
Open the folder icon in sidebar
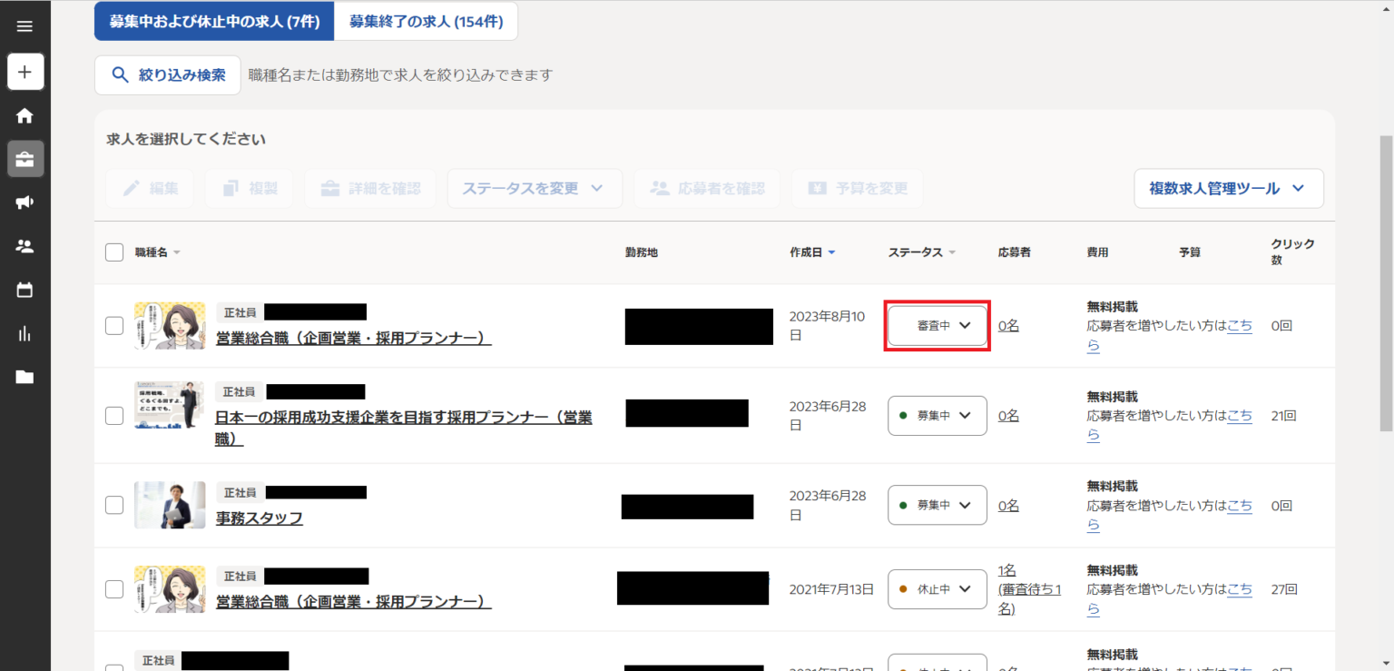(x=25, y=377)
